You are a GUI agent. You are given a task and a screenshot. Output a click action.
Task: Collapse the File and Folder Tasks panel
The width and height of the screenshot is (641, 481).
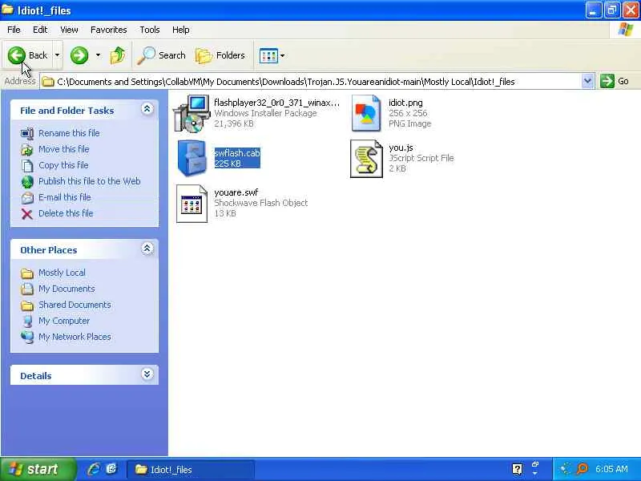[147, 109]
